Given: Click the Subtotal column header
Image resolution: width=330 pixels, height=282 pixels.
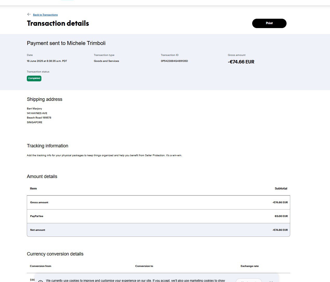Looking at the screenshot, I should tap(281, 188).
